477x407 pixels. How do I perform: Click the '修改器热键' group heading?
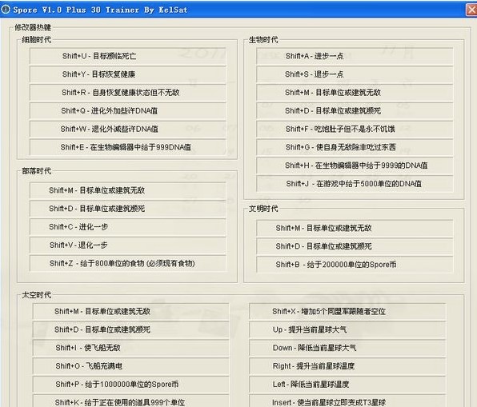point(33,27)
